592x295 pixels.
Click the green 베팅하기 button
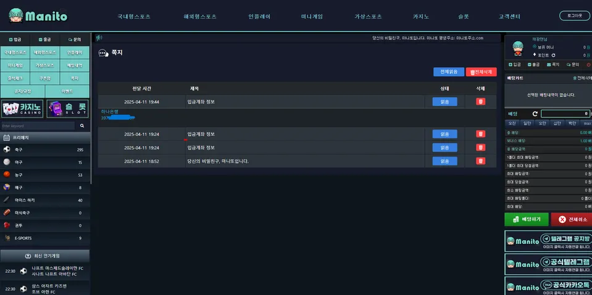pos(527,219)
